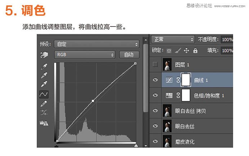The width and height of the screenshot is (249, 156).
Task: Select the on-image targeted adjustment hand tool
Action: pos(44,55)
